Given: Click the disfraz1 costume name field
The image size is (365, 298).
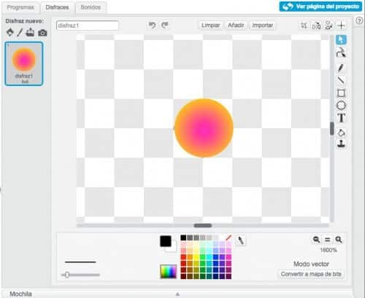Looking at the screenshot, I should 88,26.
